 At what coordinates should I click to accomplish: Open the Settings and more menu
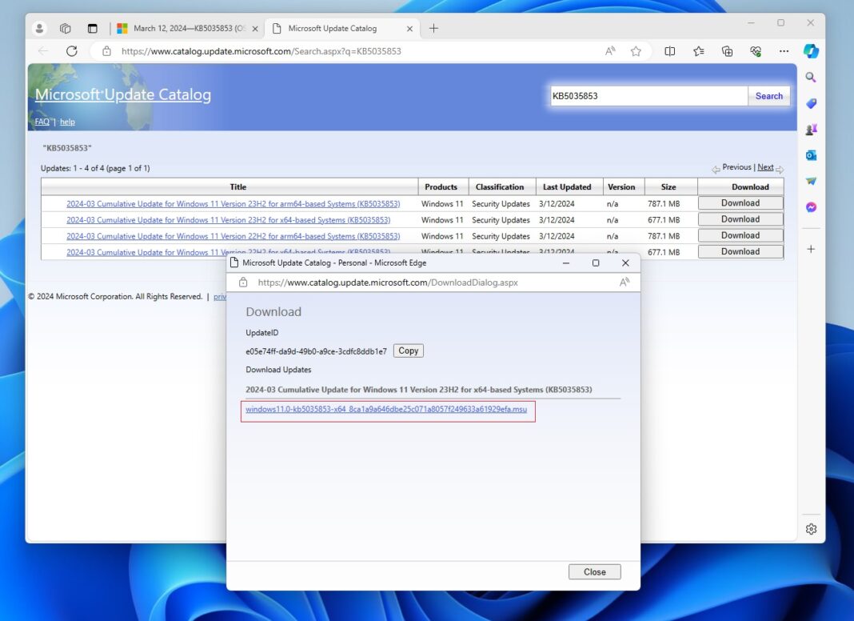click(784, 50)
